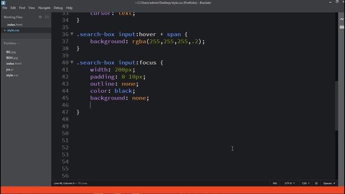Open the Debug menu
The height and width of the screenshot is (194, 345).
click(58, 8)
